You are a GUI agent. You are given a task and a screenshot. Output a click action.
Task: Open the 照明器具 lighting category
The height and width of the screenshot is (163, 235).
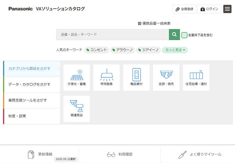pyautogui.click(x=106, y=77)
